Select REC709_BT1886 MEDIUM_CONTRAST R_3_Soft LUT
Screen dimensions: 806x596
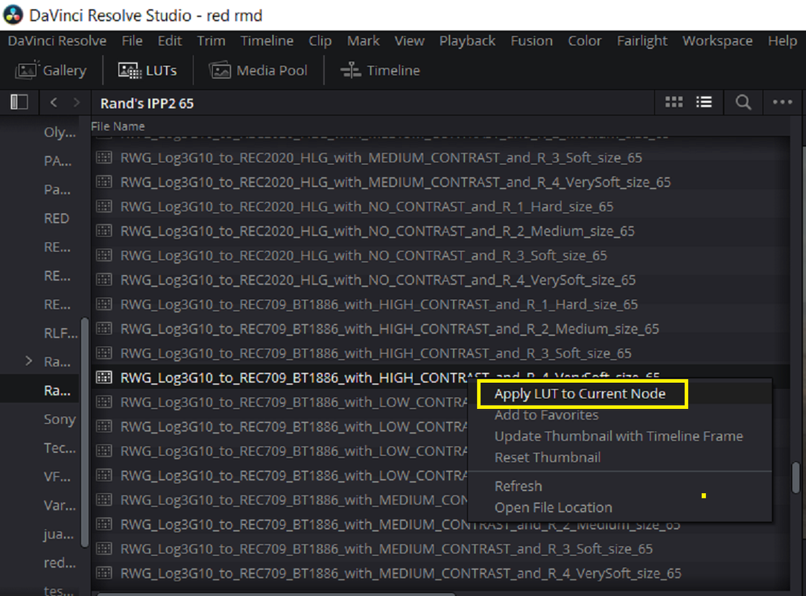tap(387, 548)
